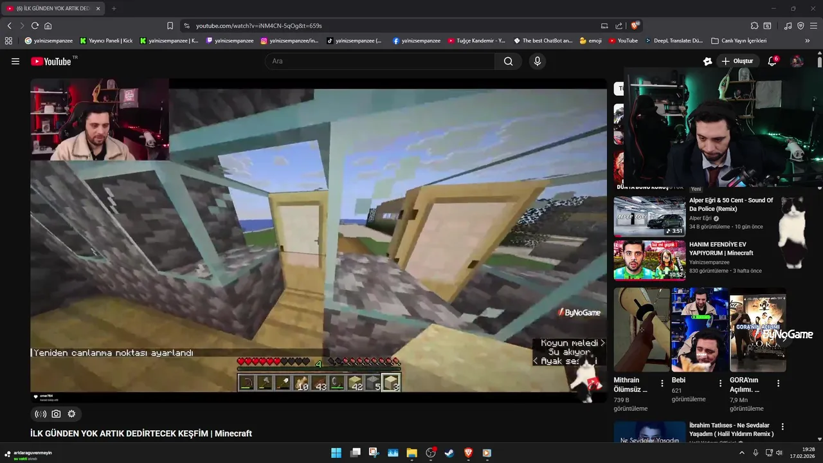Open the Mithrain Ölümsüz short thumbnail
This screenshot has width=823, height=463.
click(x=642, y=330)
